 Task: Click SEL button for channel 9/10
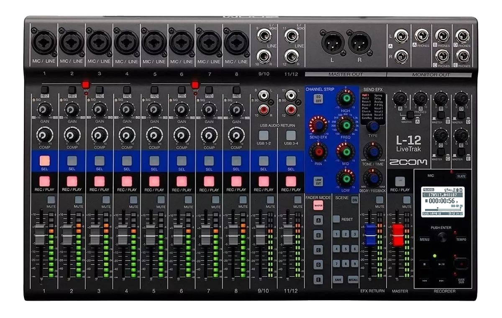tap(264, 161)
